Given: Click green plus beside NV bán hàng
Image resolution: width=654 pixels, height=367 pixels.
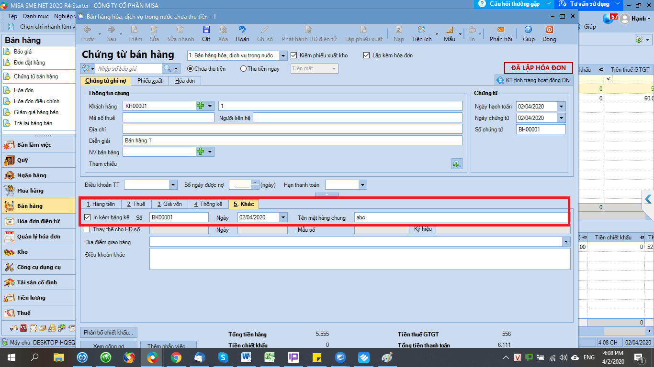Looking at the screenshot, I should (x=201, y=151).
